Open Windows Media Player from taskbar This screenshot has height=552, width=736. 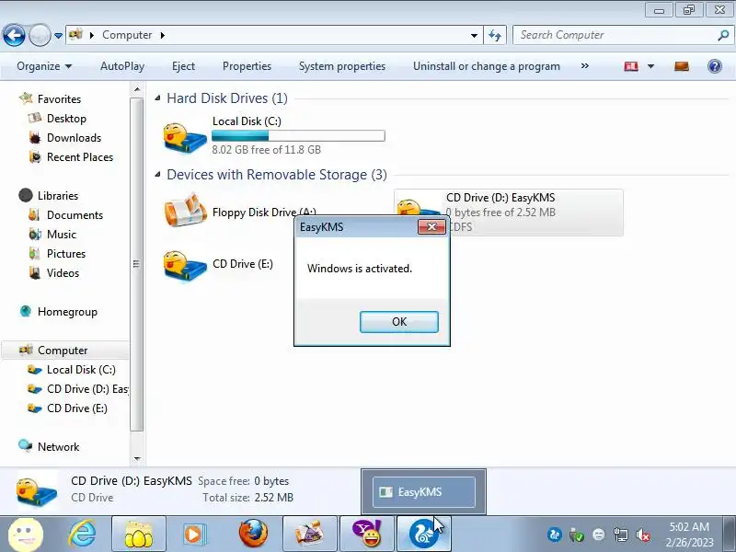point(193,535)
